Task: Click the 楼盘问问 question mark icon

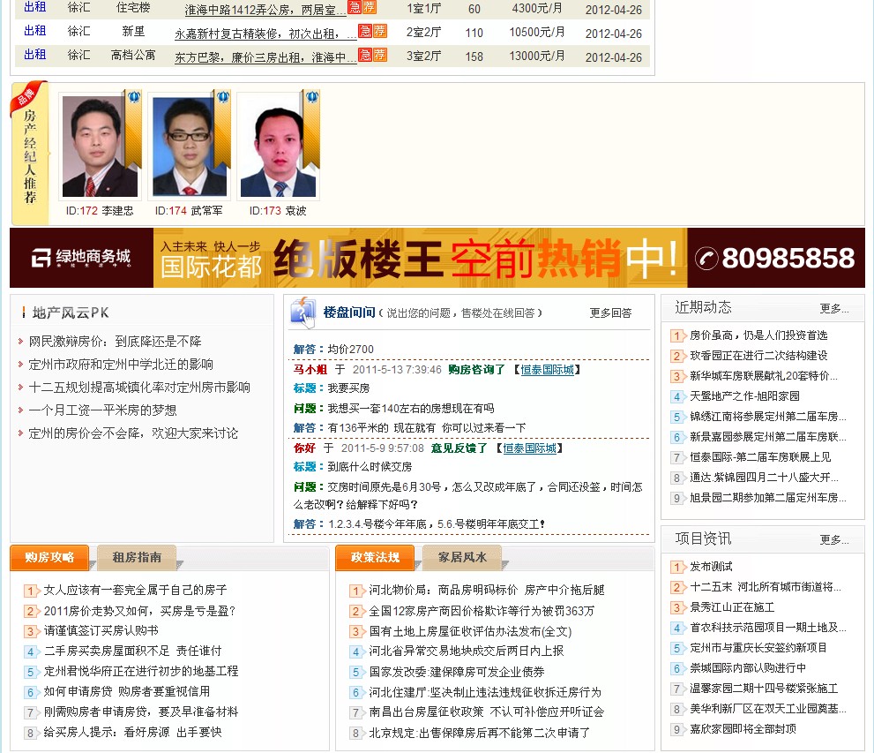Action: coord(303,312)
